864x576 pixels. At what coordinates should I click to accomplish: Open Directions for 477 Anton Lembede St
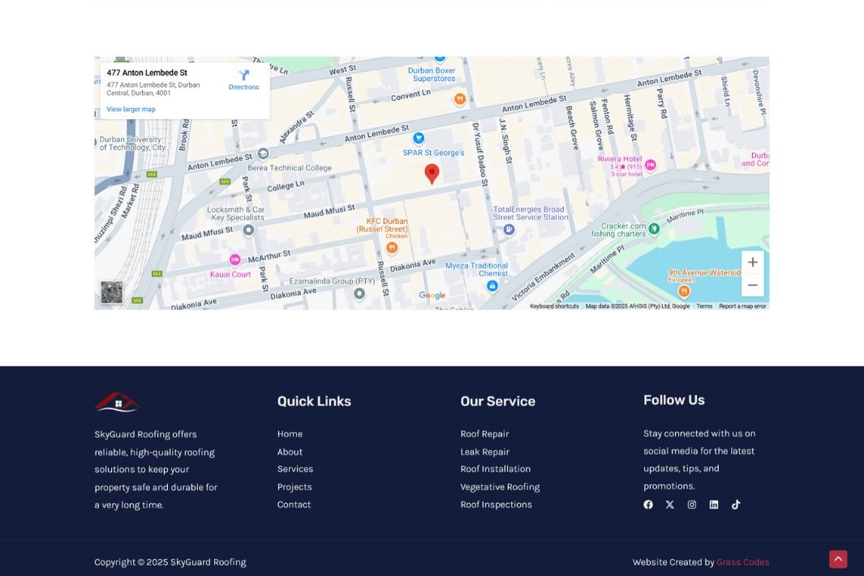click(243, 80)
